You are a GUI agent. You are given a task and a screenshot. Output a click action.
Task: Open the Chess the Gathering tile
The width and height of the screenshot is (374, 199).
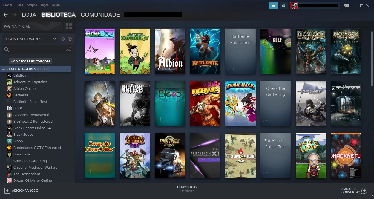pos(275,103)
